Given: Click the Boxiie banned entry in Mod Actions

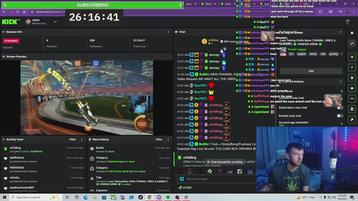Looking at the screenshot, I should [130, 150].
